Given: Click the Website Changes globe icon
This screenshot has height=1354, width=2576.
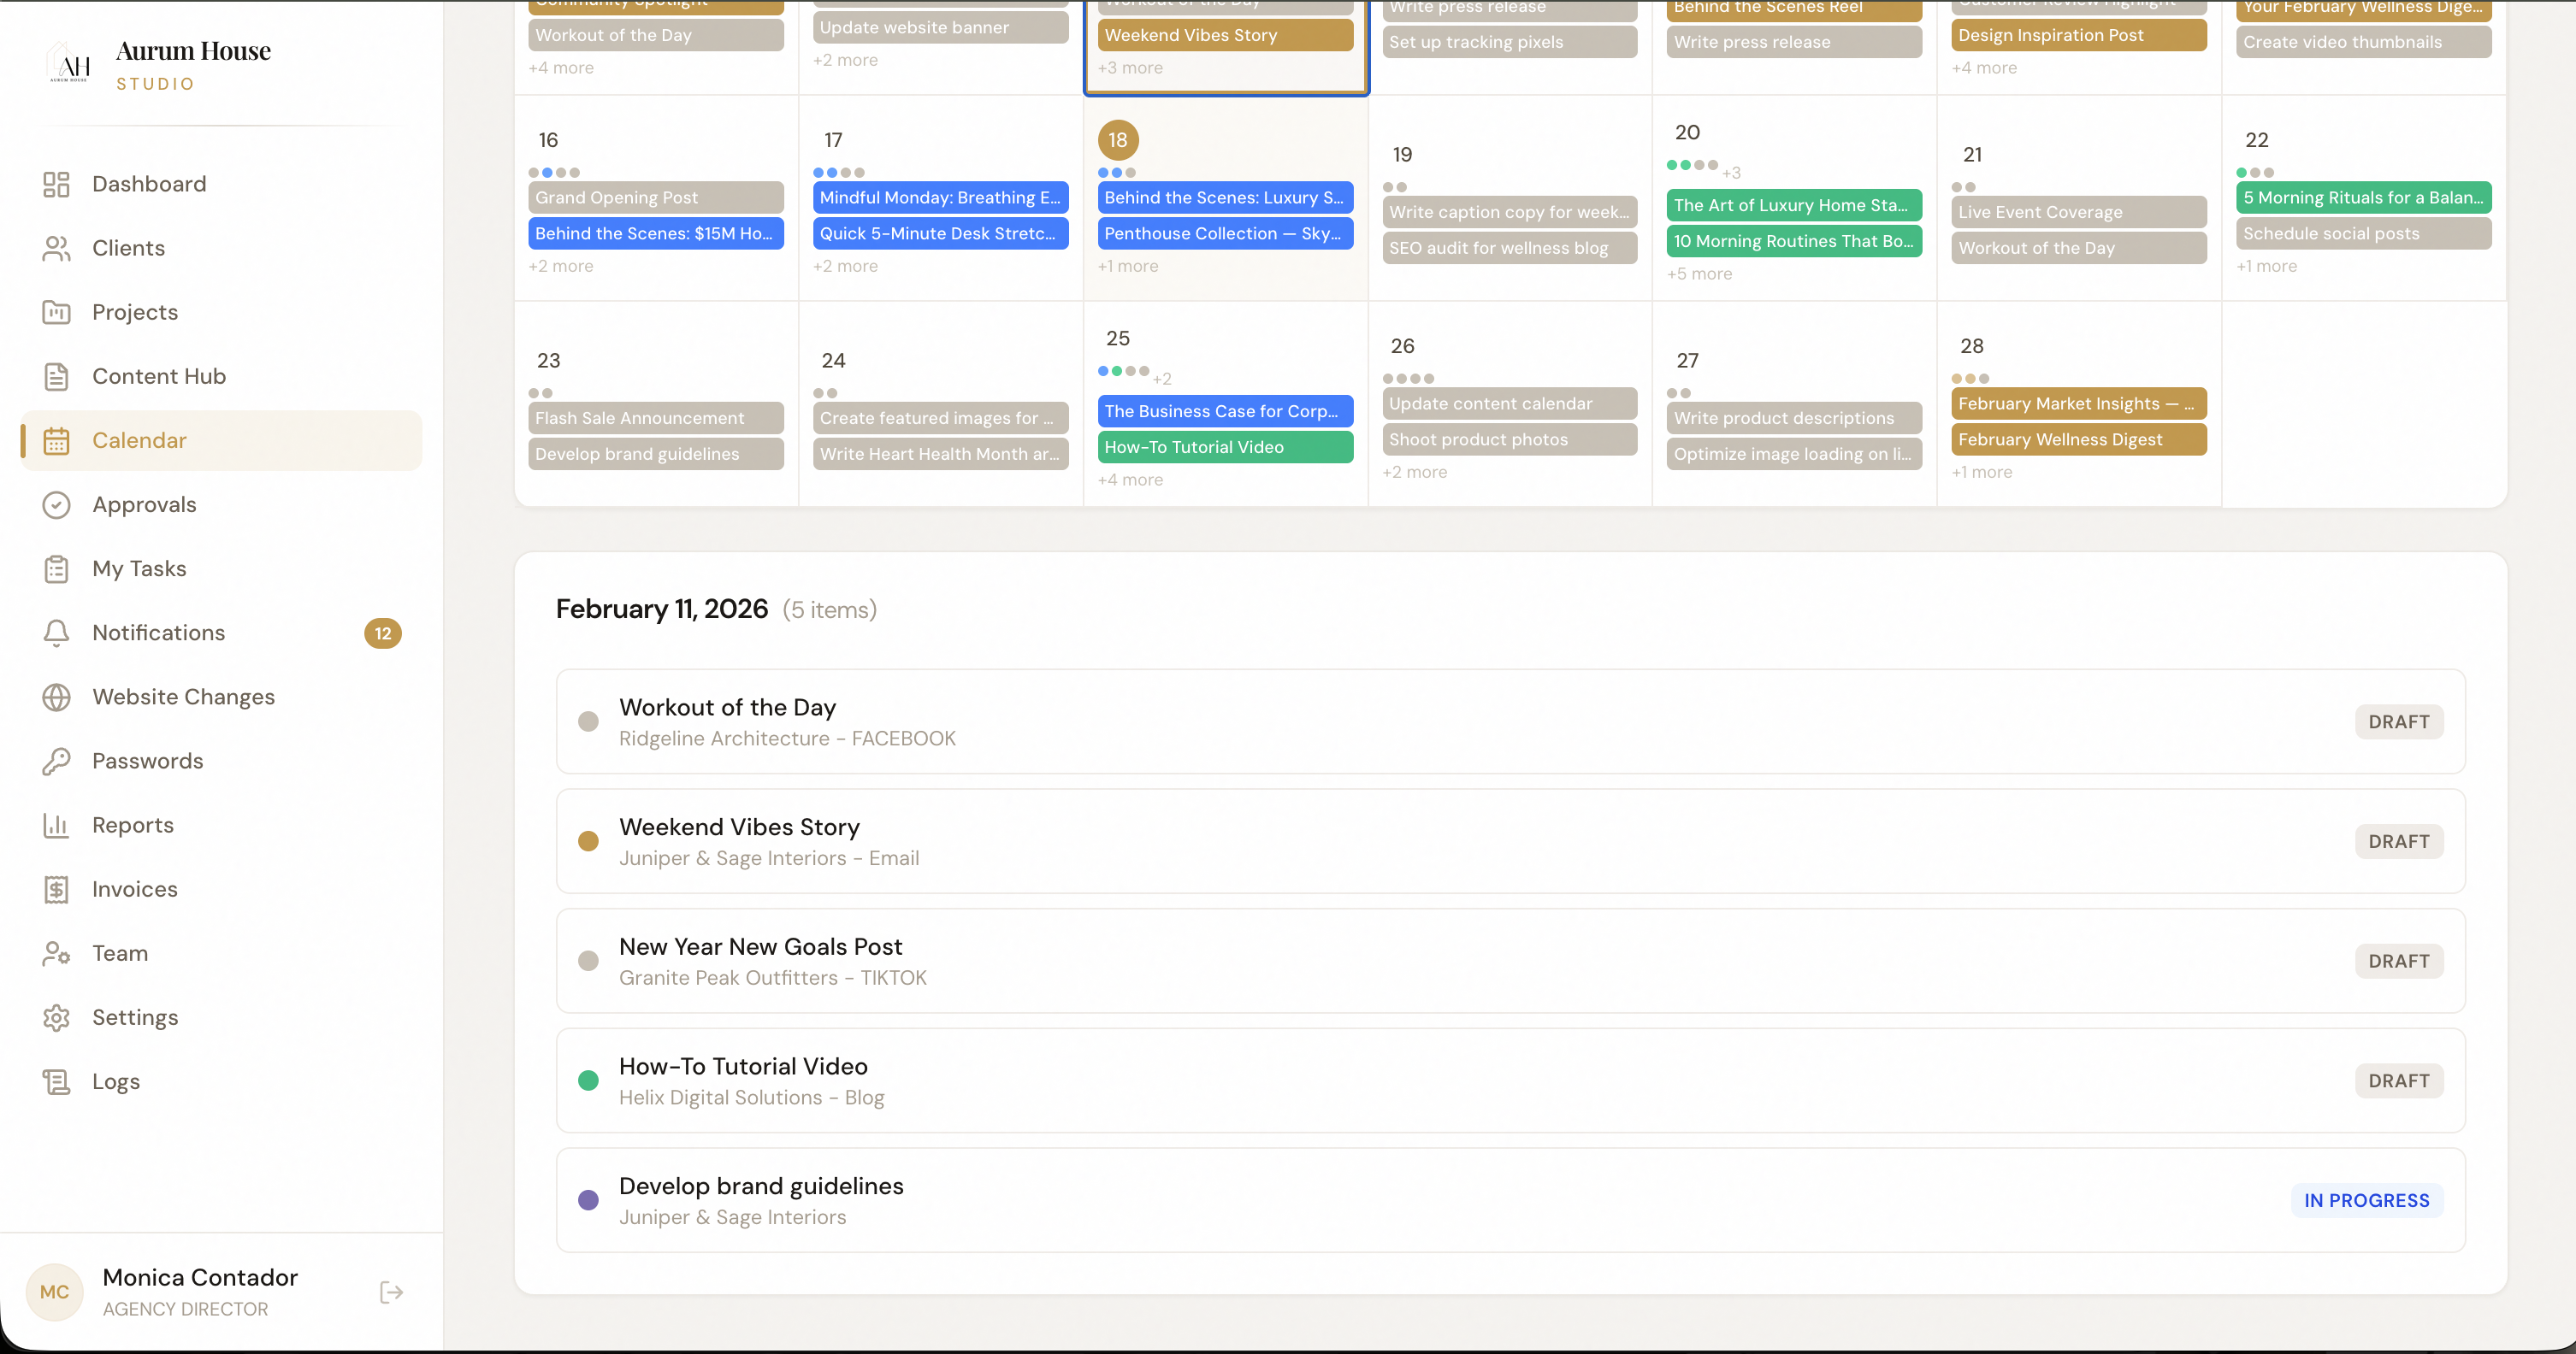Looking at the screenshot, I should coord(56,697).
